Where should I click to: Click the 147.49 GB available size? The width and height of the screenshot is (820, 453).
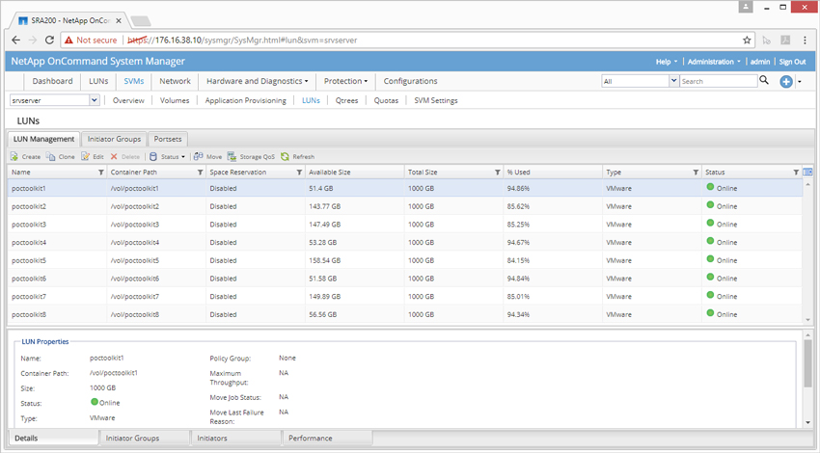point(325,225)
